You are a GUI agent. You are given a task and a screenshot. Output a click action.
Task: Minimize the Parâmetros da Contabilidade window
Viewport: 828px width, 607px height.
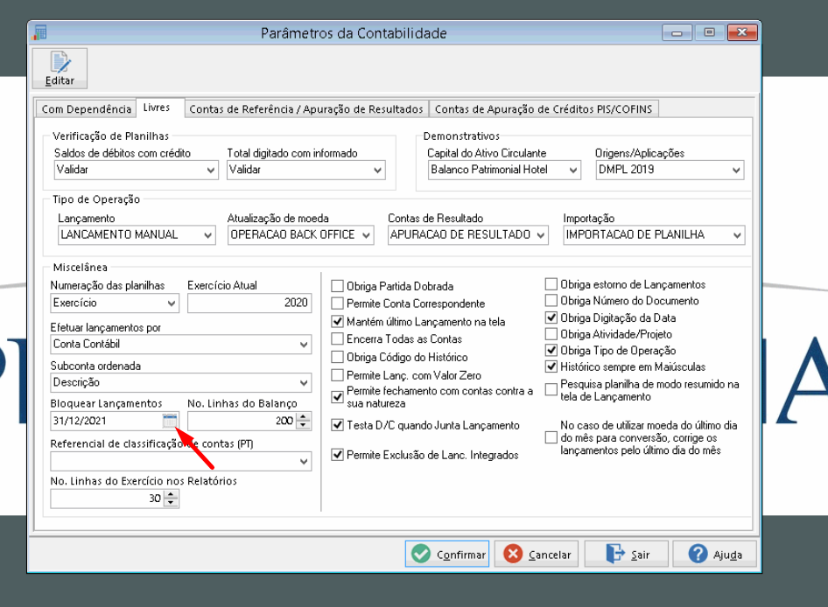tap(677, 32)
